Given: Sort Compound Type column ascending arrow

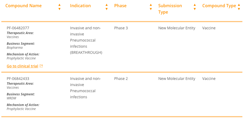Looking at the screenshot, I should click(239, 5).
